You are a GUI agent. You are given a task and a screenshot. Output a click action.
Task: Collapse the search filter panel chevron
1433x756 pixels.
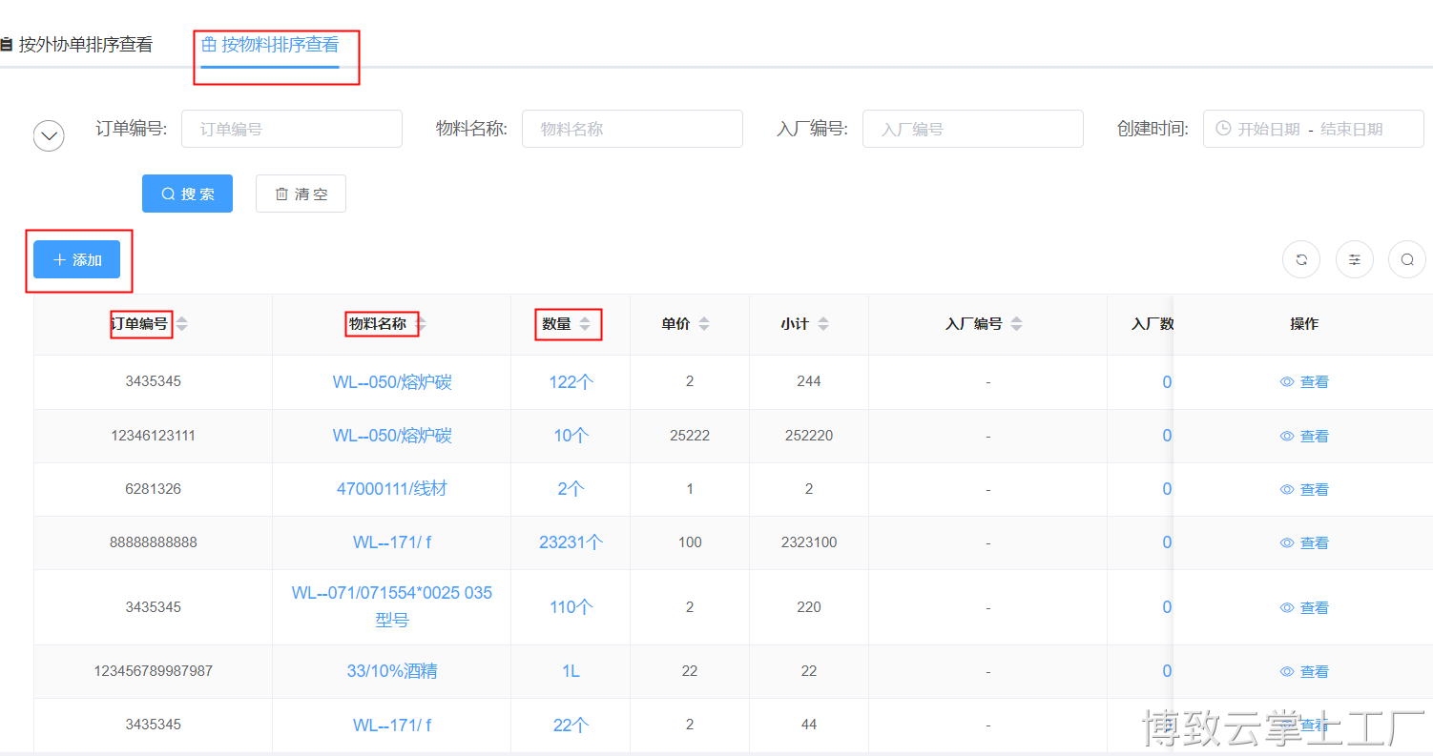(x=49, y=136)
